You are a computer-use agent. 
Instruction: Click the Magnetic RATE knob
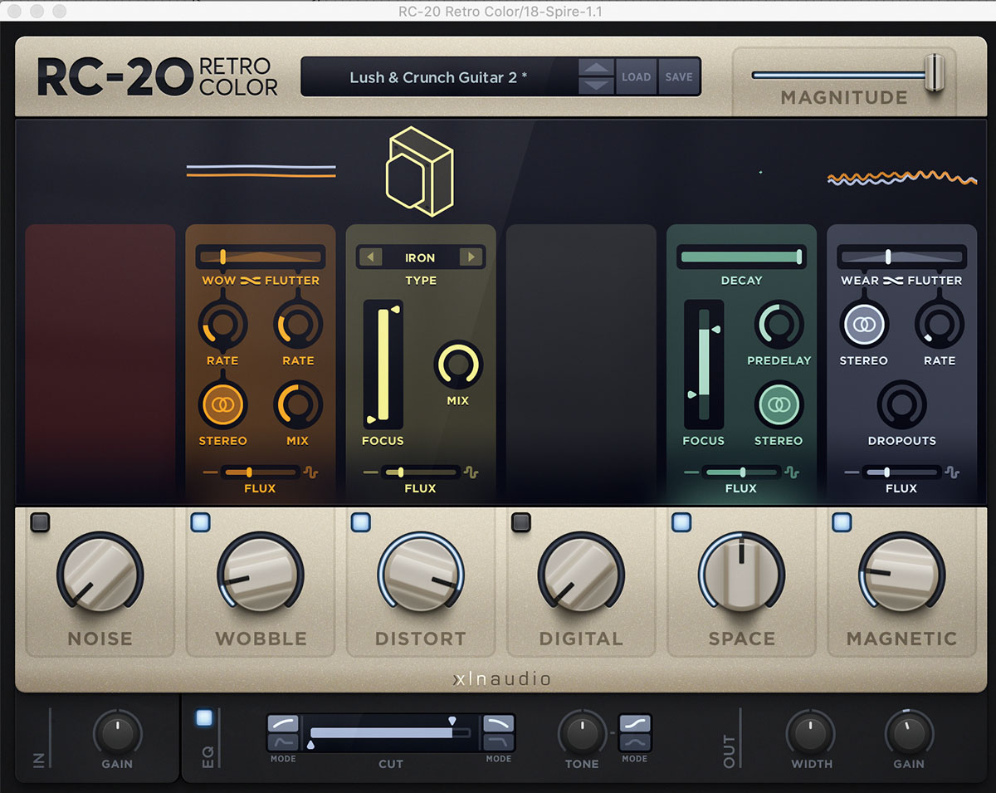click(x=940, y=324)
